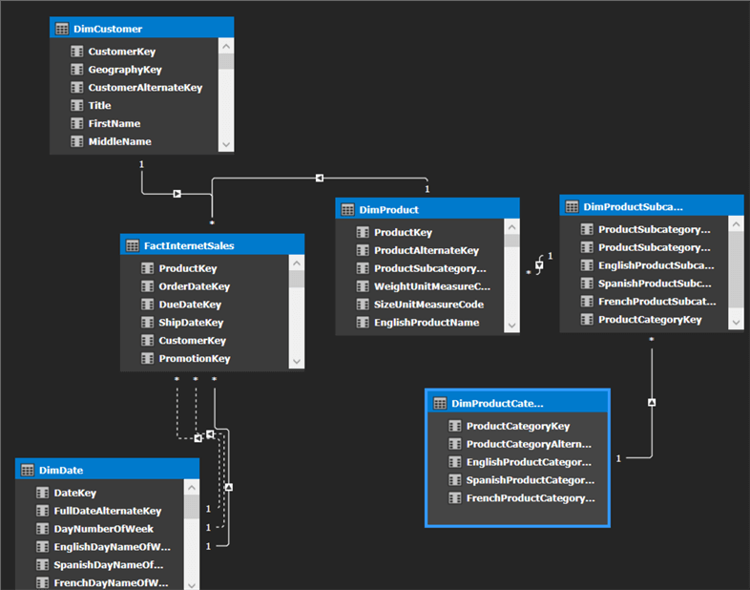Click scroll up arrow in DimProductSubcategory table
The width and height of the screenshot is (750, 590).
click(736, 224)
